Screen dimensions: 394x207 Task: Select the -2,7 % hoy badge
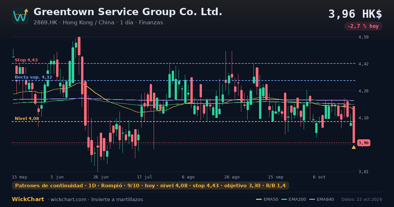[x=363, y=26]
